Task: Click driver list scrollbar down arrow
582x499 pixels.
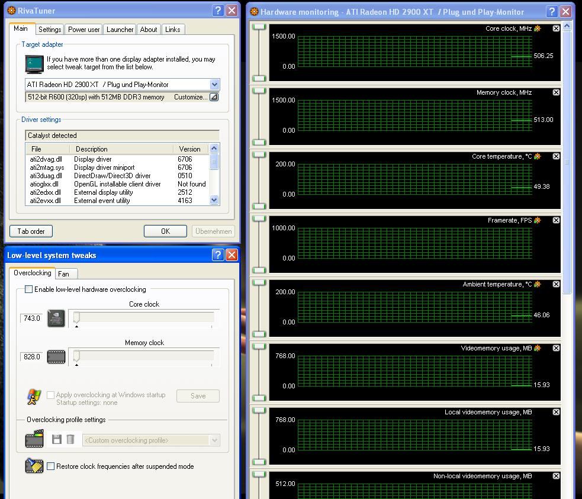Action: [x=214, y=200]
